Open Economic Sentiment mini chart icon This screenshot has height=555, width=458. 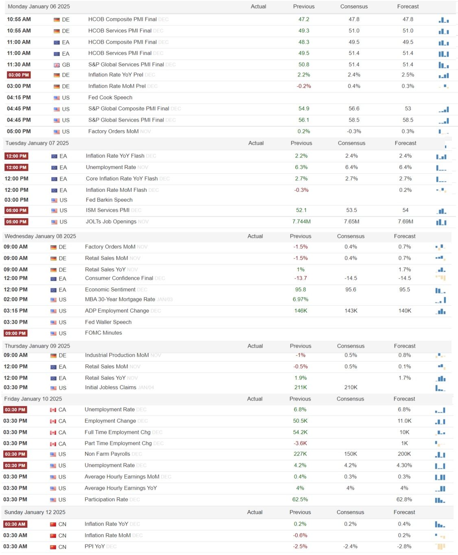point(441,290)
